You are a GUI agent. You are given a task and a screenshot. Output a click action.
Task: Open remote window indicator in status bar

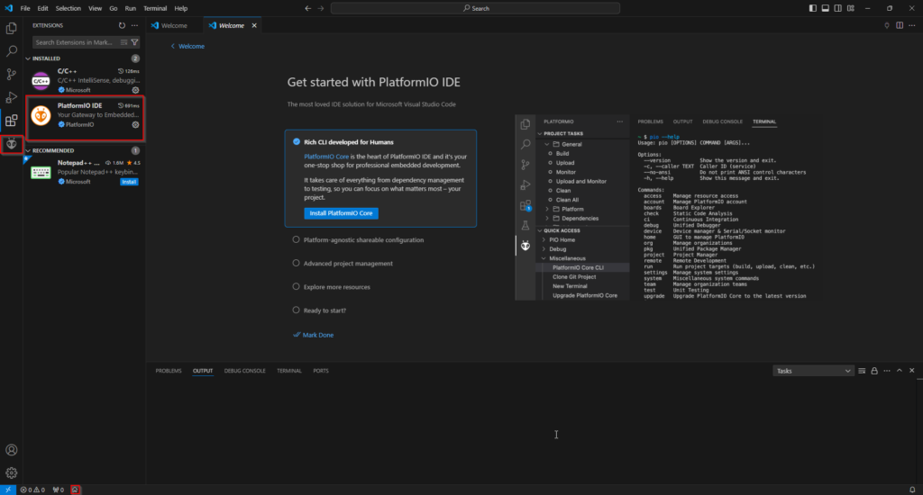(7, 490)
